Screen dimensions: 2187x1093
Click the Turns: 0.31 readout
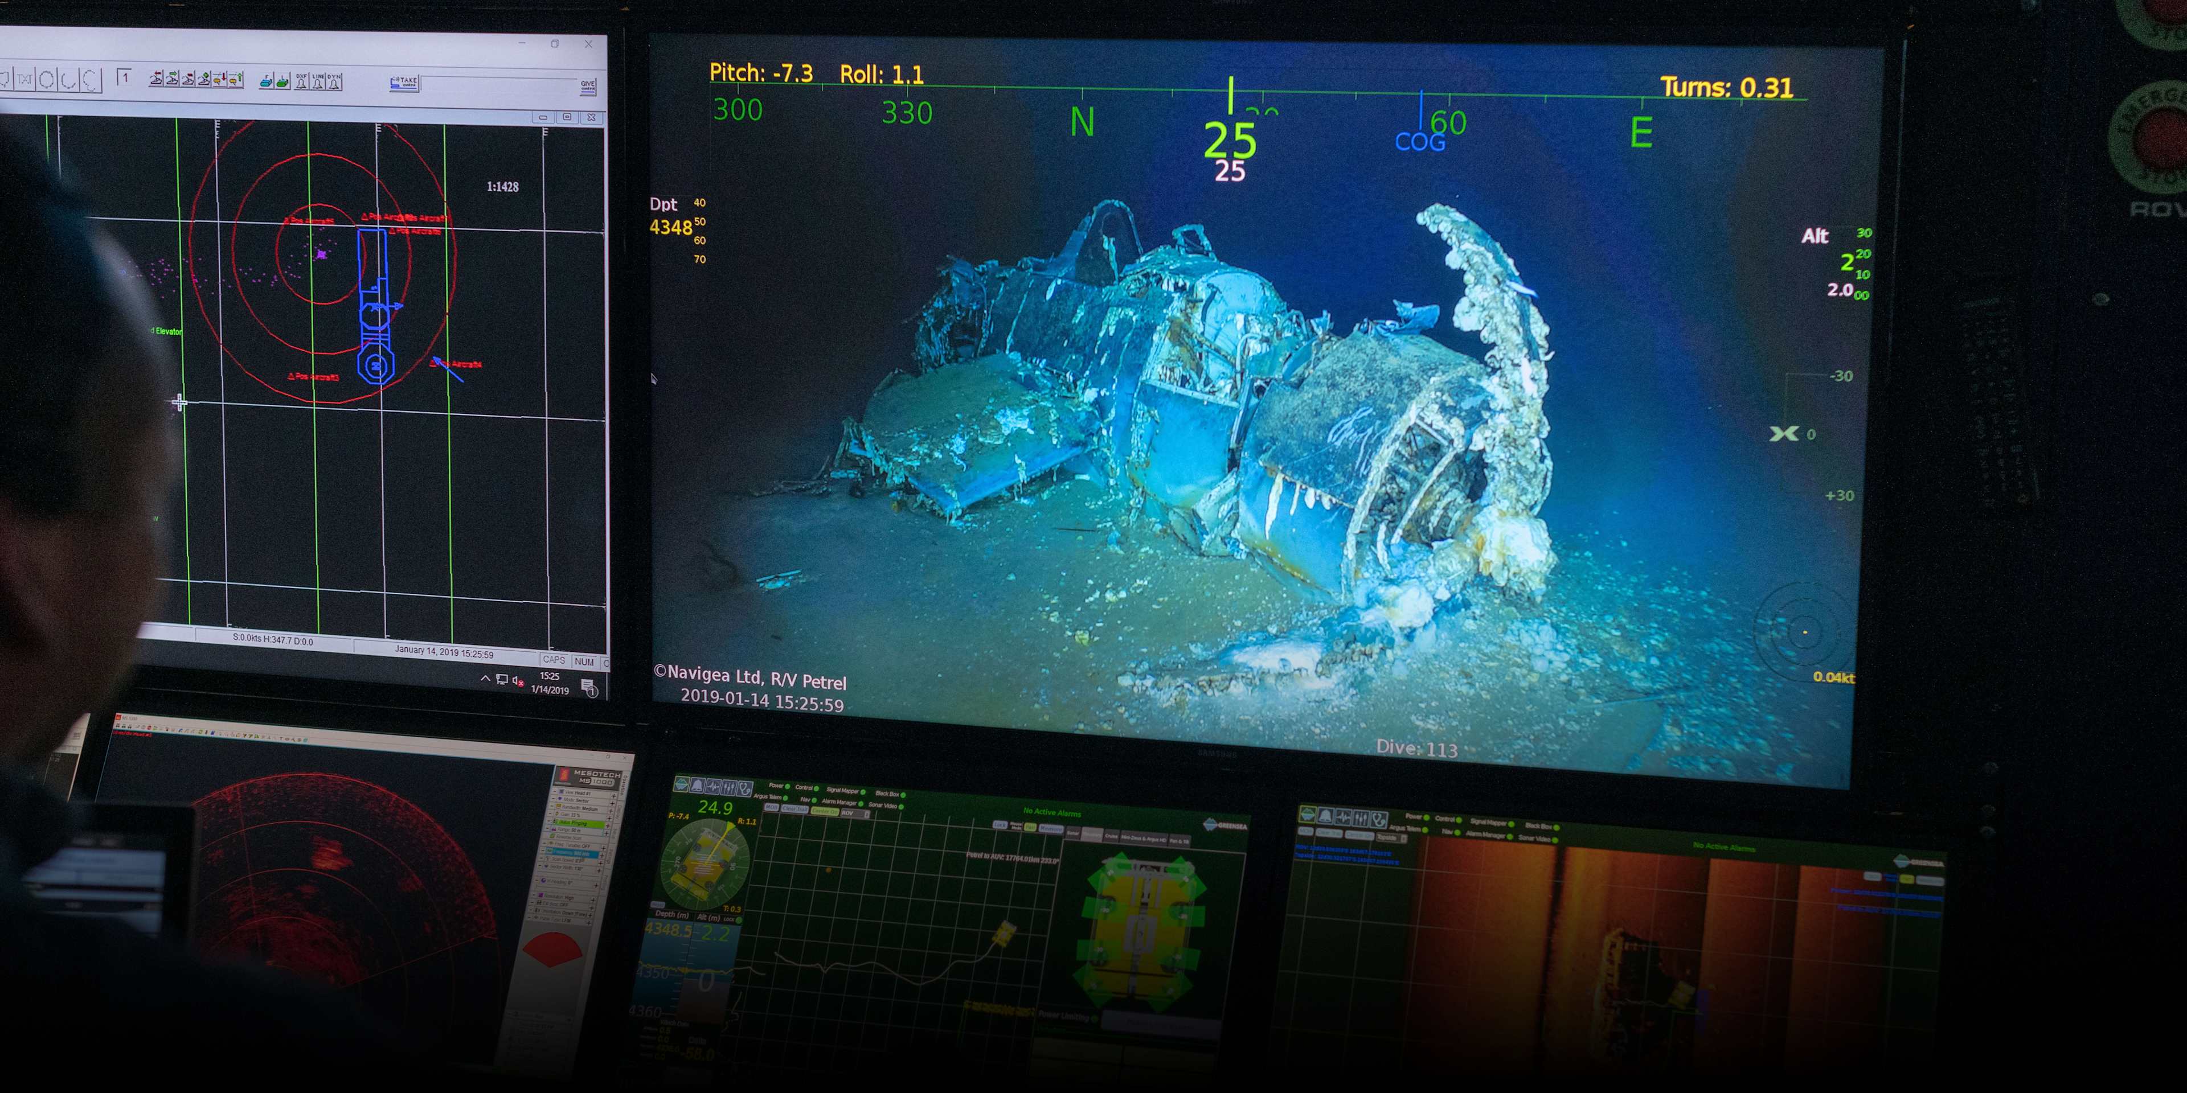(1727, 88)
